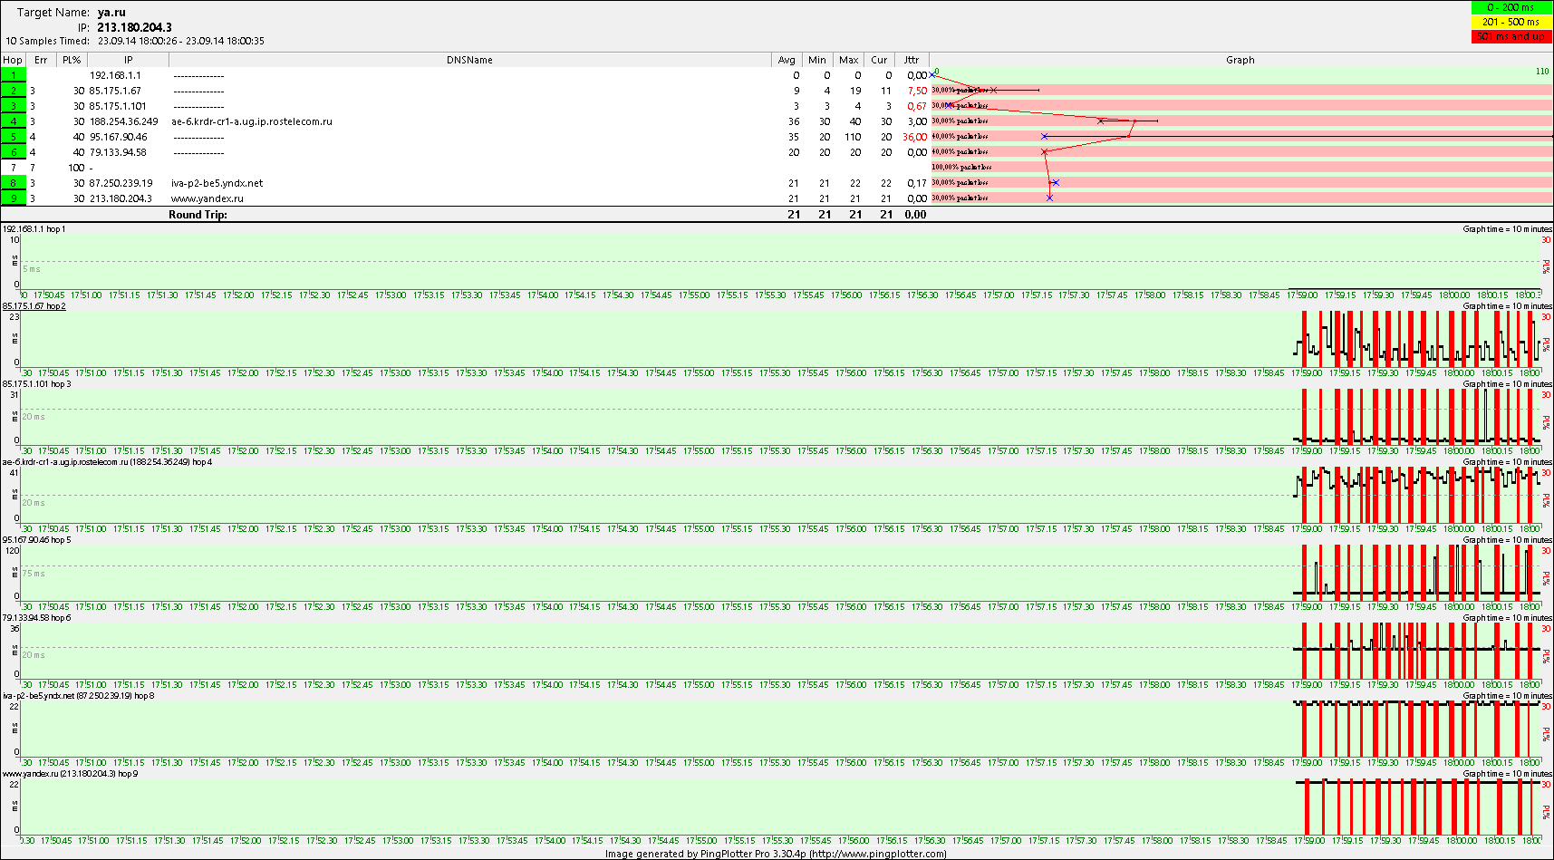The width and height of the screenshot is (1554, 860).
Task: Select the green hop 4 indicator box
Action: pyautogui.click(x=14, y=121)
